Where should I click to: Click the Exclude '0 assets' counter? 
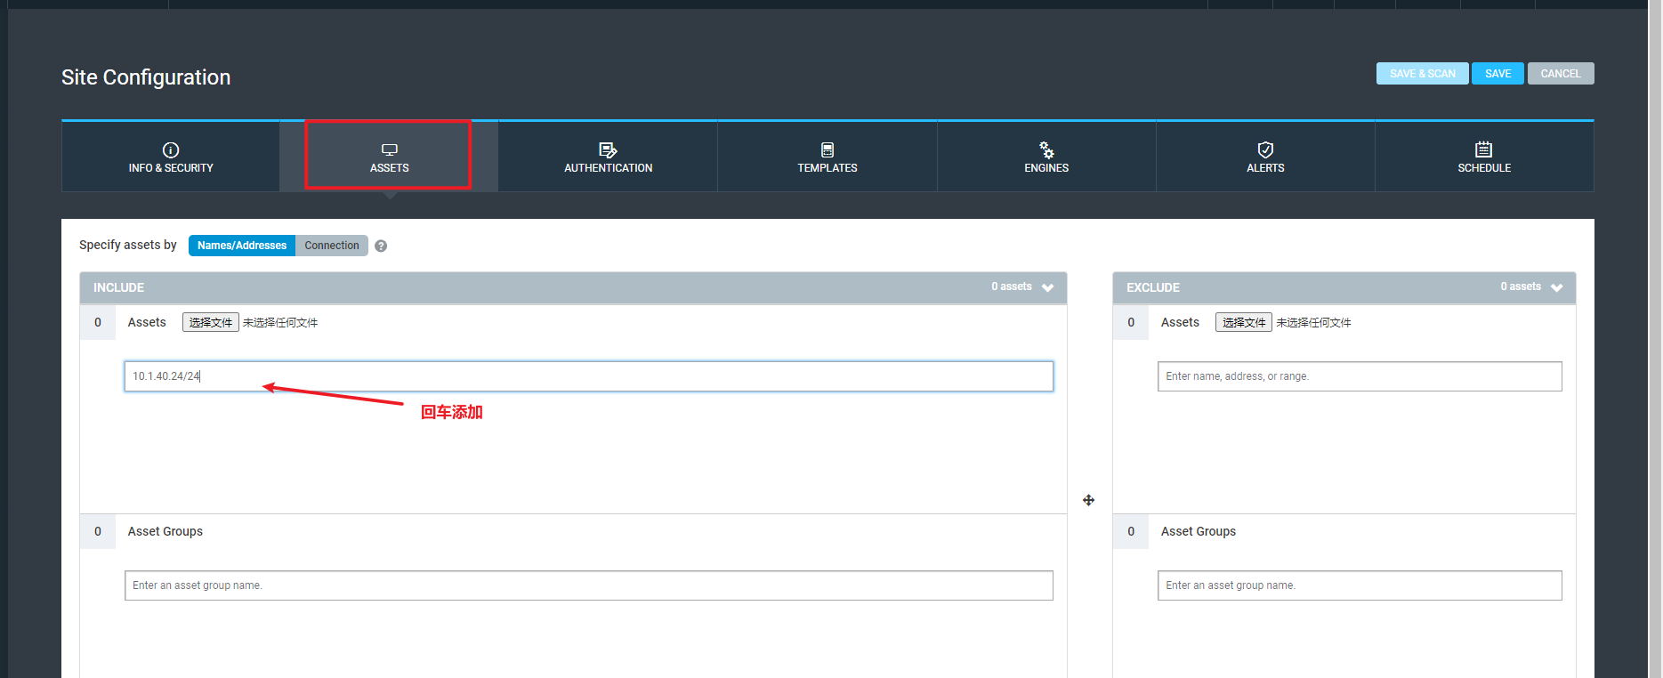tap(1521, 287)
